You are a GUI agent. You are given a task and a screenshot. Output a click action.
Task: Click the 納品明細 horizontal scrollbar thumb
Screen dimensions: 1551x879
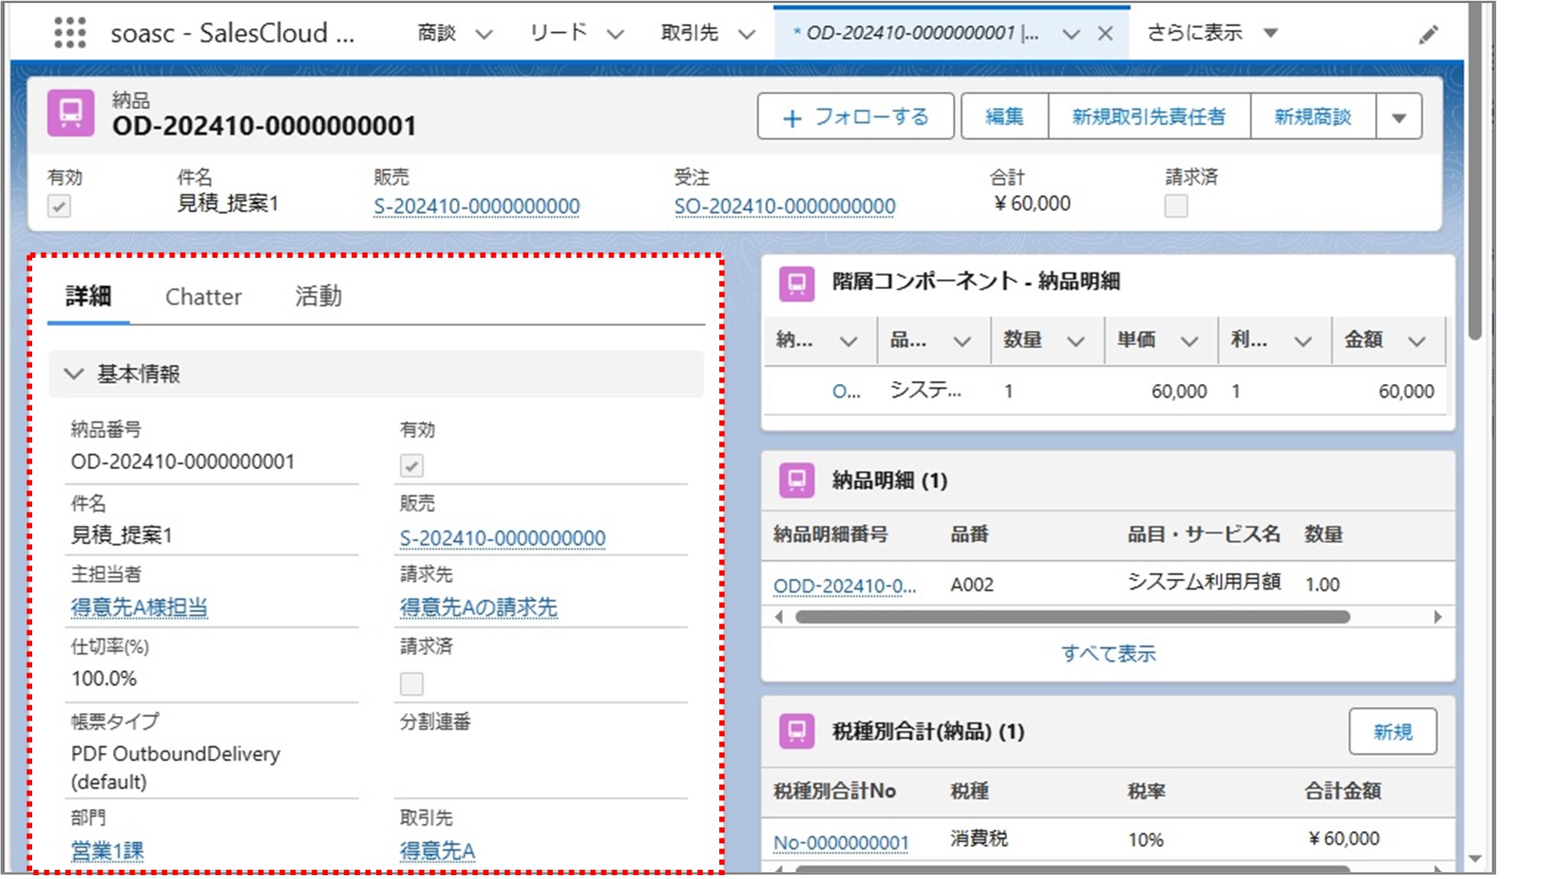1072,617
